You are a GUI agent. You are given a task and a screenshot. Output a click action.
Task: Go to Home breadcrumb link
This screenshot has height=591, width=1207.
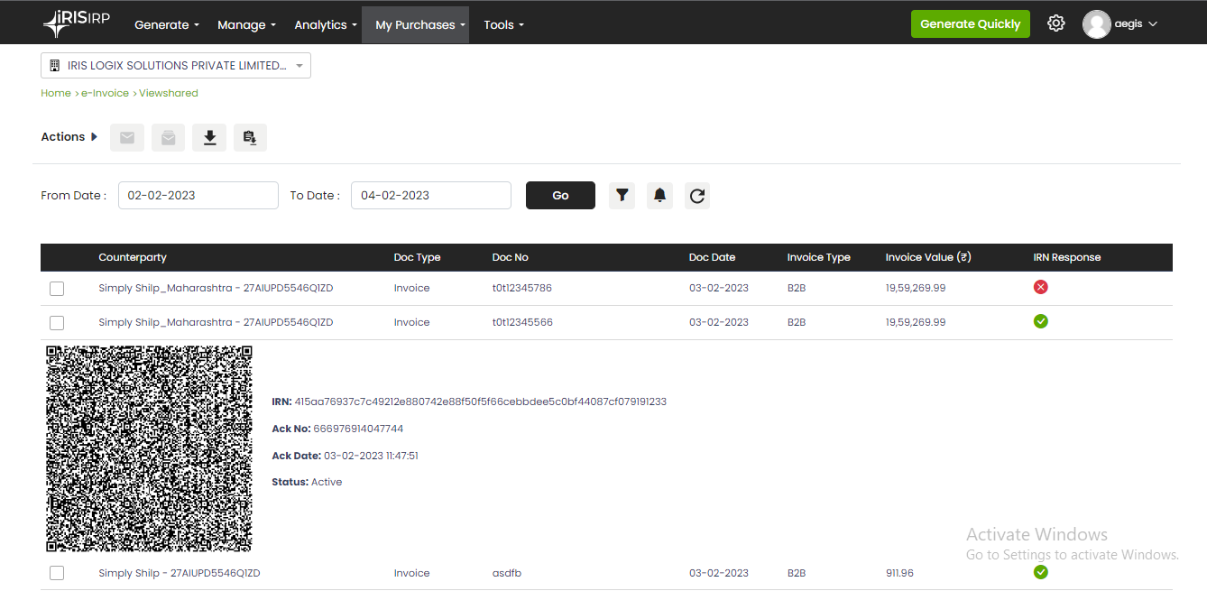pyautogui.click(x=56, y=93)
